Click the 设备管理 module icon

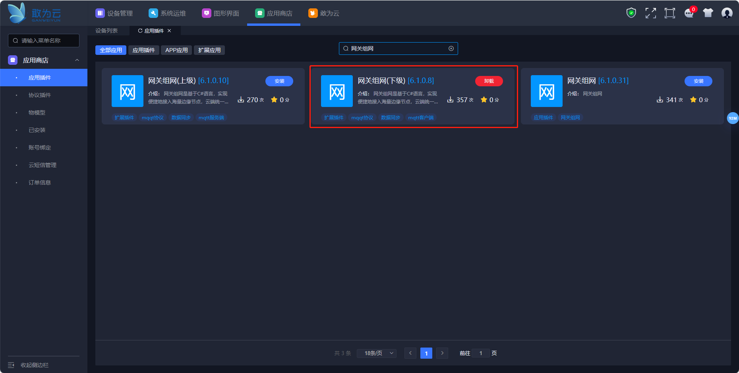(100, 13)
